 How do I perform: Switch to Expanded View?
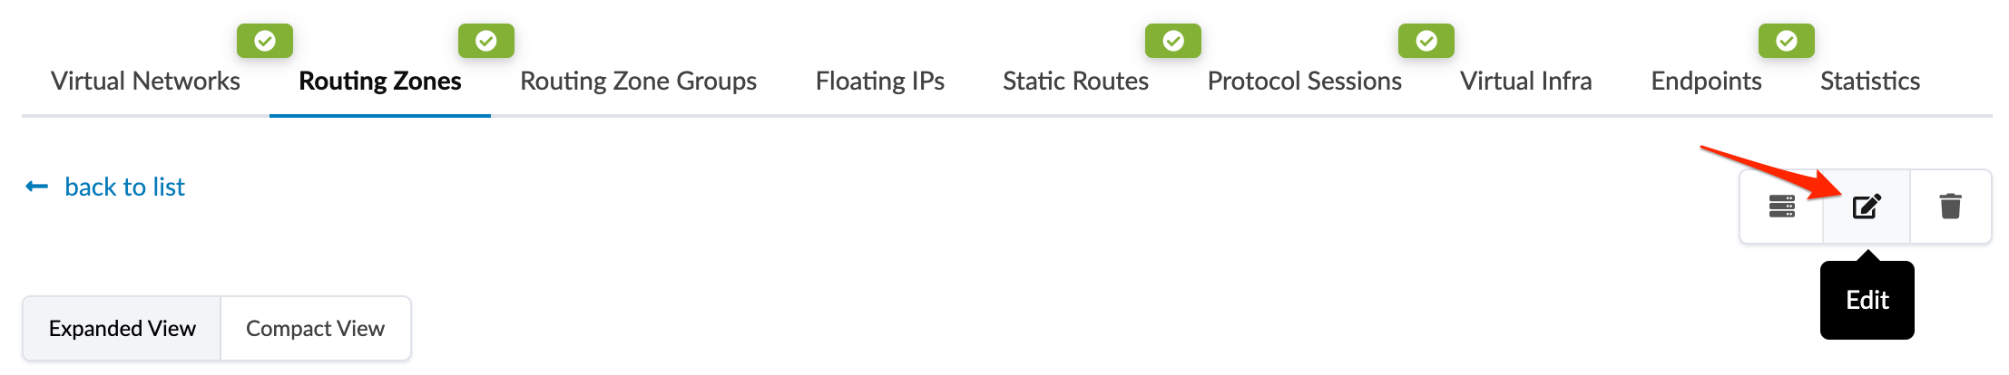[122, 328]
